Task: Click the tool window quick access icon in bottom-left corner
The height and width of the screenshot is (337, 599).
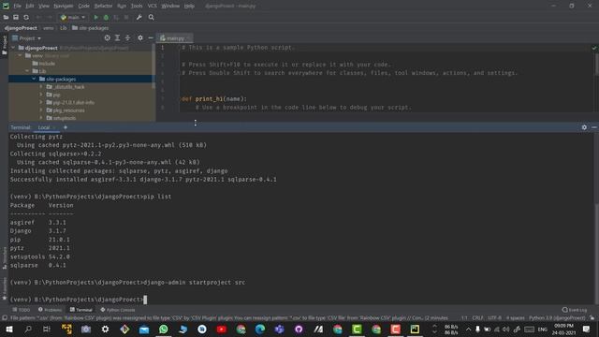Action: pyautogui.click(x=5, y=318)
